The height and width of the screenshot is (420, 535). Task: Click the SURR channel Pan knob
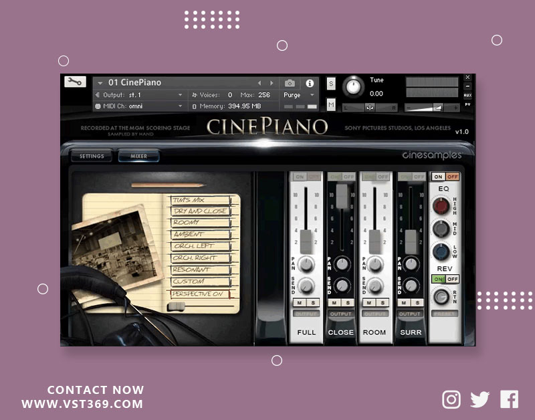pyautogui.click(x=411, y=264)
